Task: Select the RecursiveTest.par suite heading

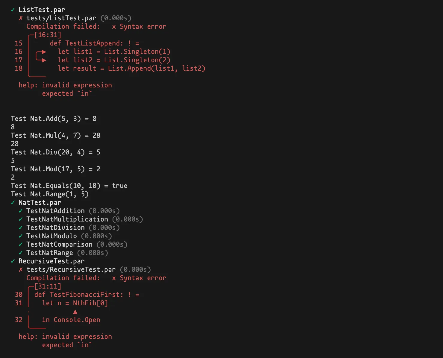Action: tap(51, 261)
